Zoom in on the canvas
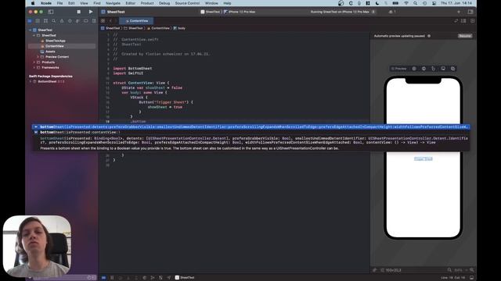This screenshot has width=501, height=281. click(471, 270)
